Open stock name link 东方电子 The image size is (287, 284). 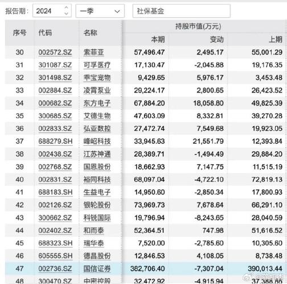pos(97,103)
